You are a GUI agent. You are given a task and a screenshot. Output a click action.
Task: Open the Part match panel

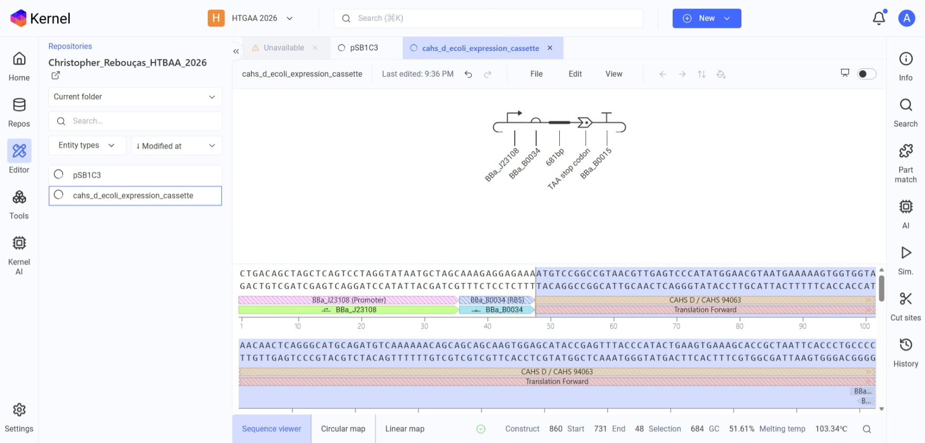click(x=906, y=163)
